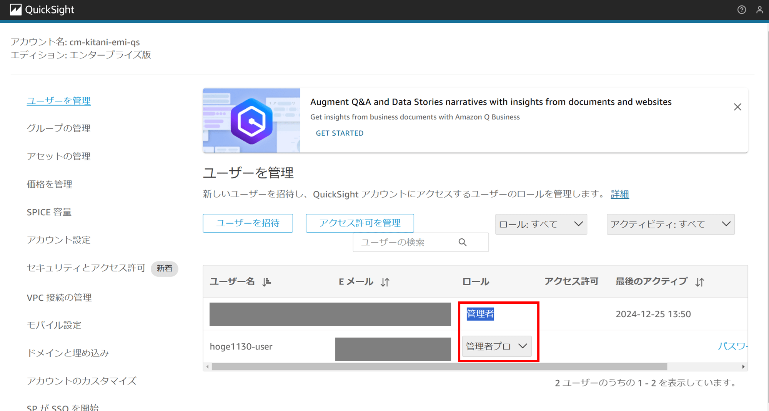Click the ロール column header
769x411 pixels.
pos(476,282)
